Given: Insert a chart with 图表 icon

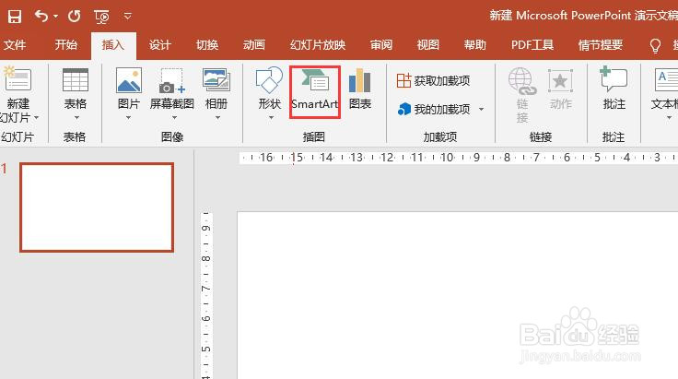Looking at the screenshot, I should click(360, 80).
